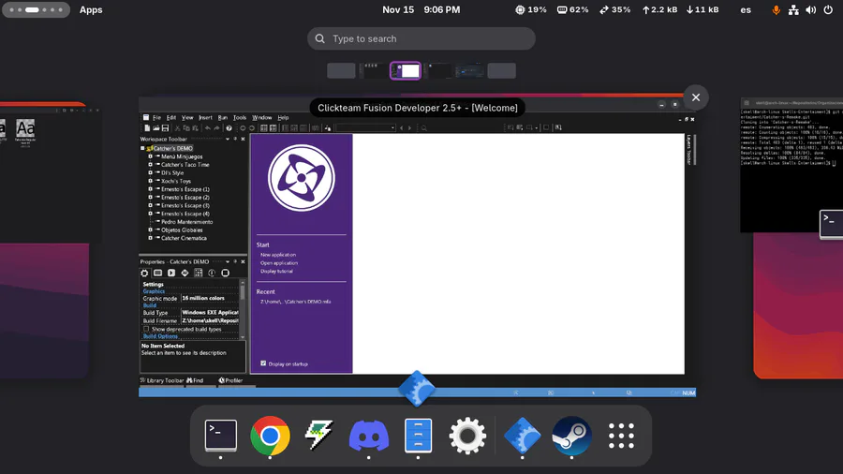
Task: Click the Apps label in top bar
Action: coord(91,9)
